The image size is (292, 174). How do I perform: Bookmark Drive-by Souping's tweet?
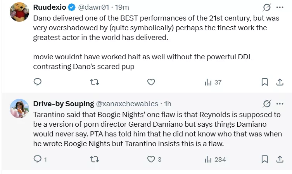point(264,159)
